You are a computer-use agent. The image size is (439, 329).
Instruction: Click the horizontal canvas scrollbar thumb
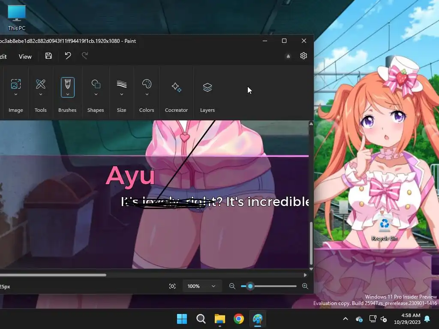53,275
